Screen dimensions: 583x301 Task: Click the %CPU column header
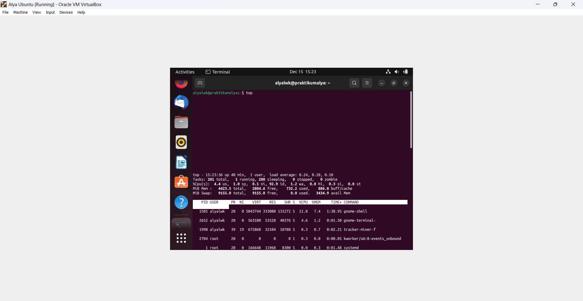pyautogui.click(x=303, y=202)
